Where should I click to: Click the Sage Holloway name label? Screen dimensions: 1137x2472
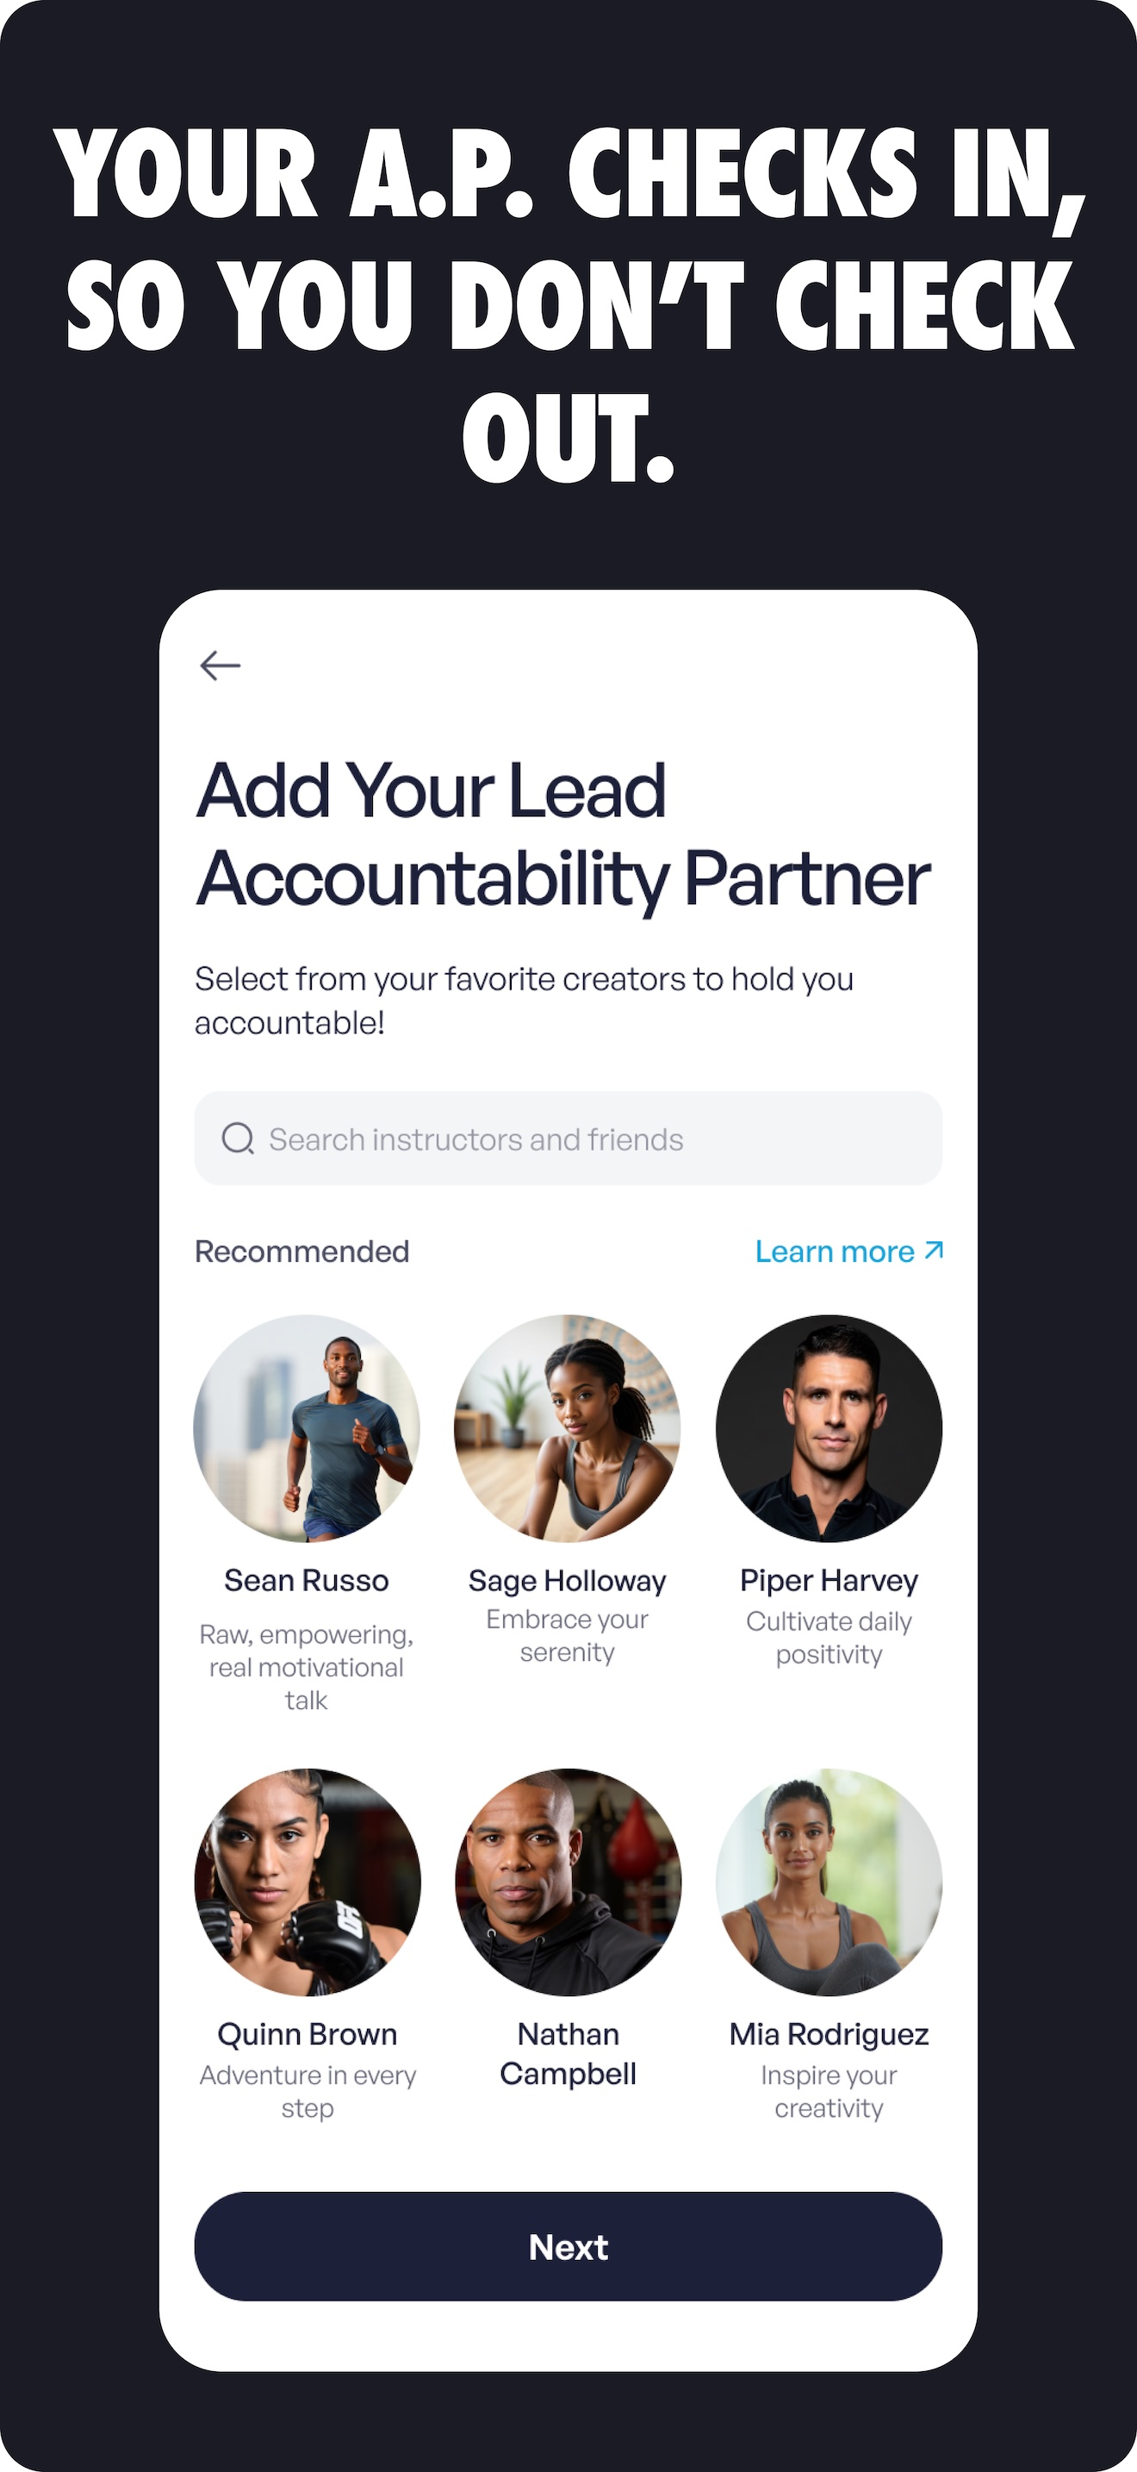coord(568,1581)
